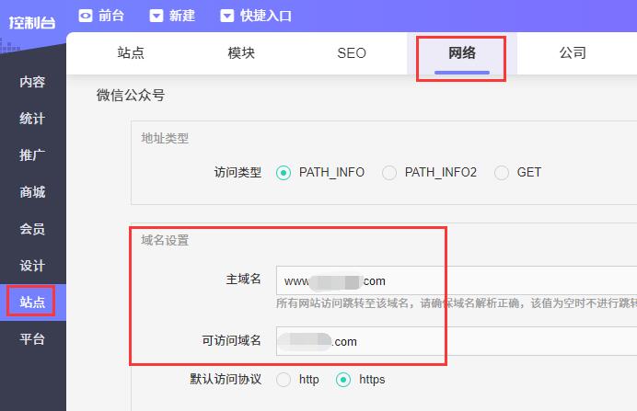
Task: Open the 新建 dropdown arrow icon
Action: (x=156, y=16)
